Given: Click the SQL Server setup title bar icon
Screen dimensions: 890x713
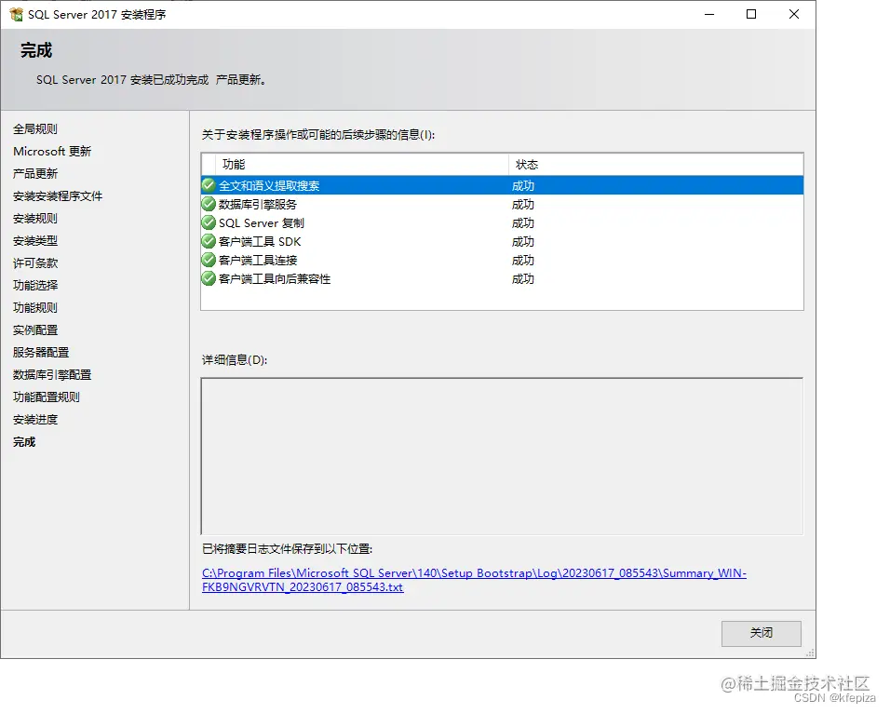Looking at the screenshot, I should 16,14.
